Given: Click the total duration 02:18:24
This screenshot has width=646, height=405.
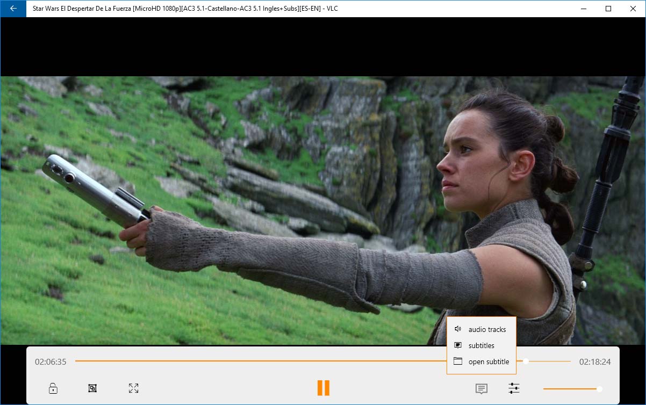Looking at the screenshot, I should tap(595, 362).
